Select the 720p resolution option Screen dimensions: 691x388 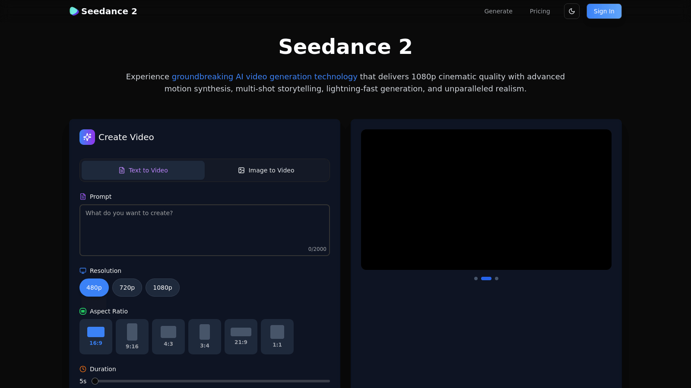point(127,288)
